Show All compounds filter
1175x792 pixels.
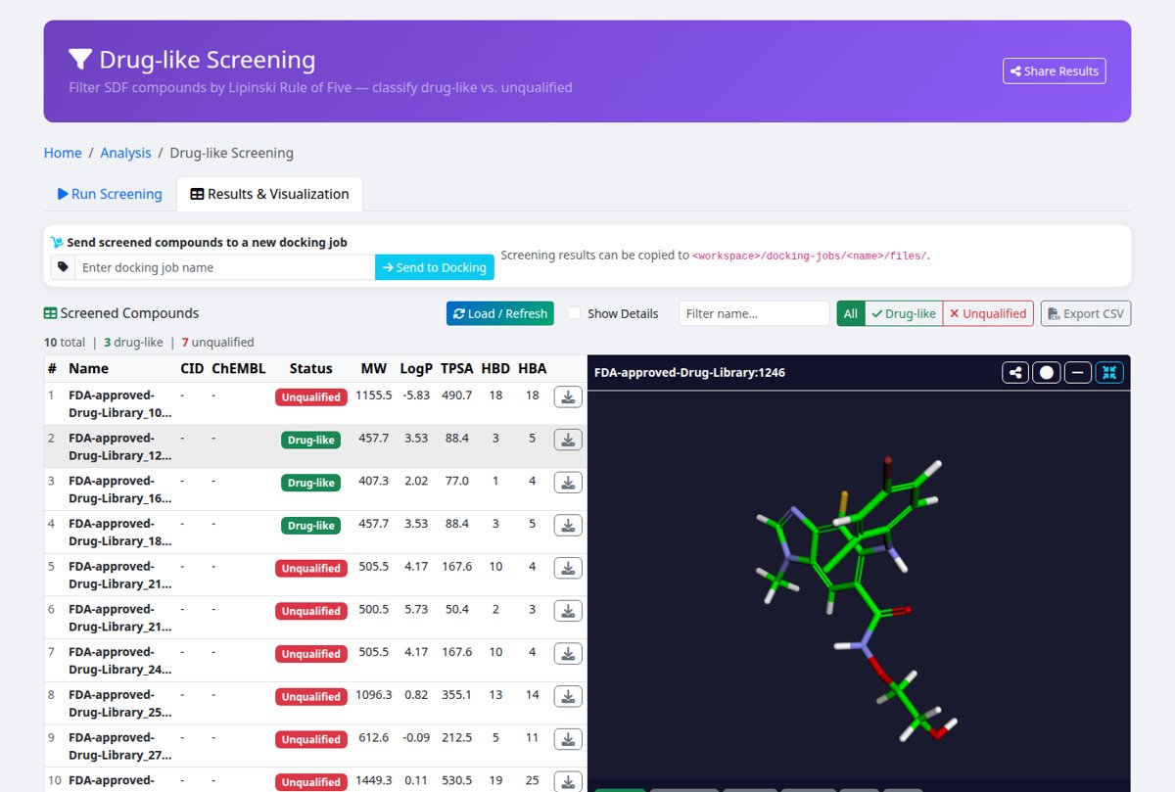pos(850,313)
